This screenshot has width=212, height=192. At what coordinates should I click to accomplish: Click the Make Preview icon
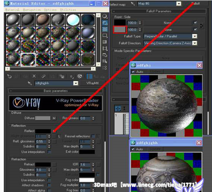(x=105, y=48)
